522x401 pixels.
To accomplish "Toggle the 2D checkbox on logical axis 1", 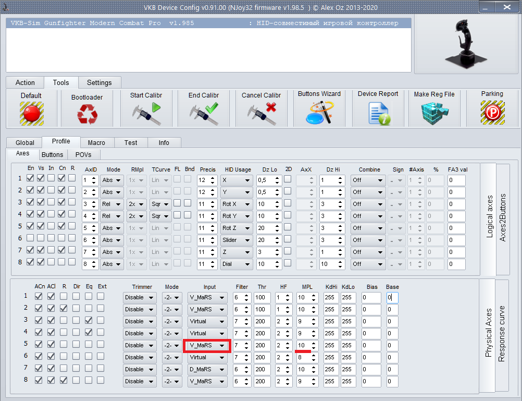I will [288, 179].
